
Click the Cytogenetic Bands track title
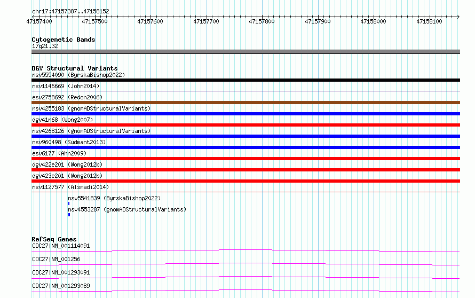tap(64, 40)
